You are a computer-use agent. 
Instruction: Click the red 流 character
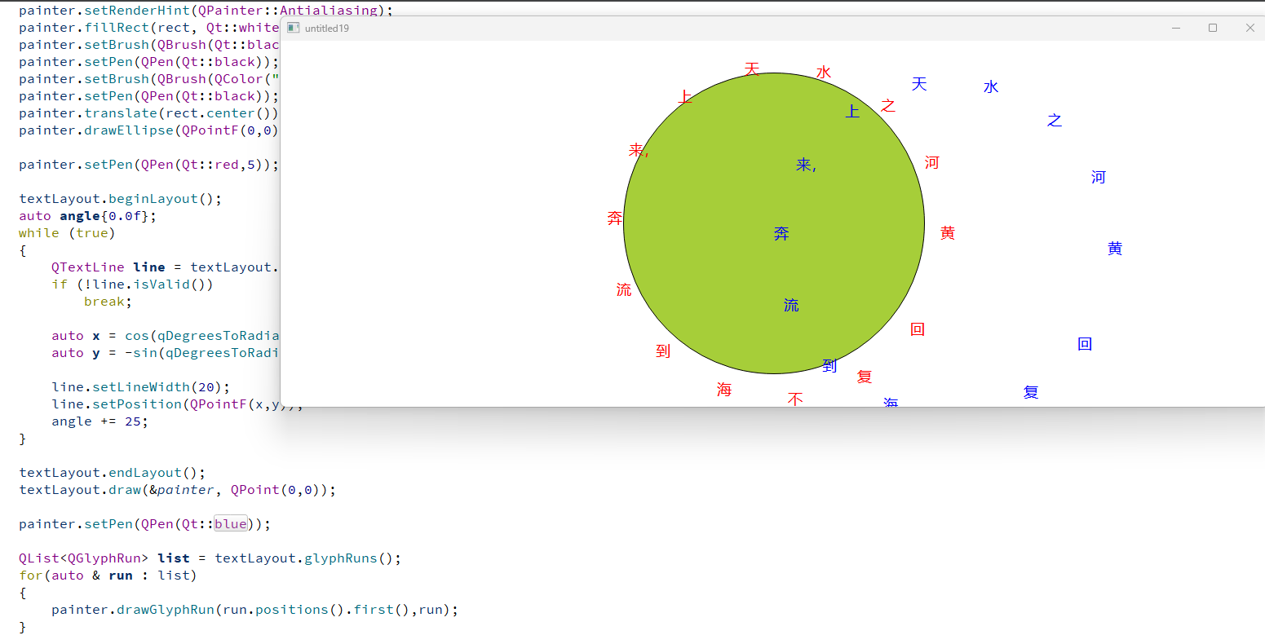[x=624, y=290]
